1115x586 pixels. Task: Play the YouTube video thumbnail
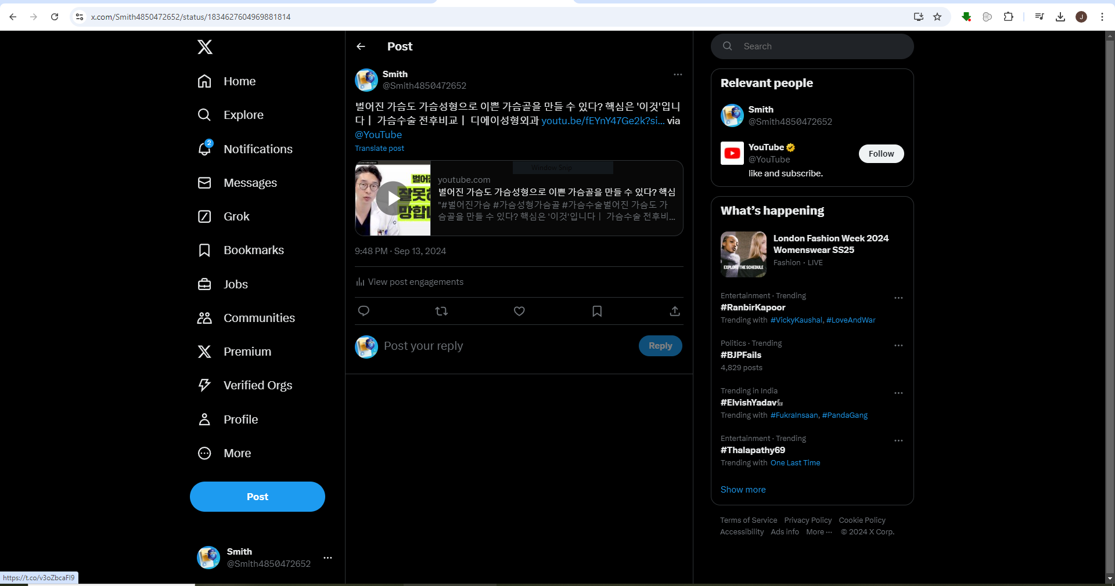(x=393, y=198)
